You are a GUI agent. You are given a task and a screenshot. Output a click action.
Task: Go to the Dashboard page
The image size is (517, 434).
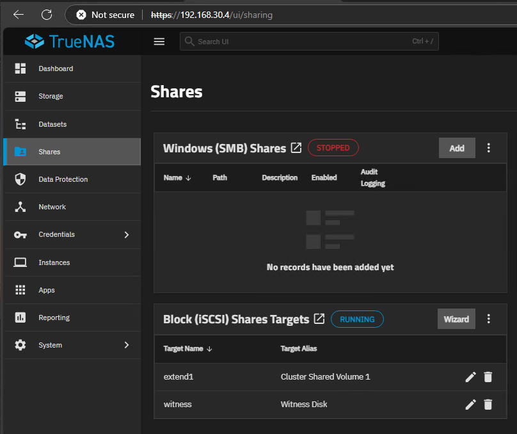coord(56,68)
